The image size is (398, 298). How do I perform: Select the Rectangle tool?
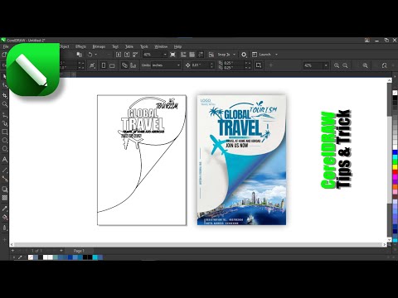5,132
